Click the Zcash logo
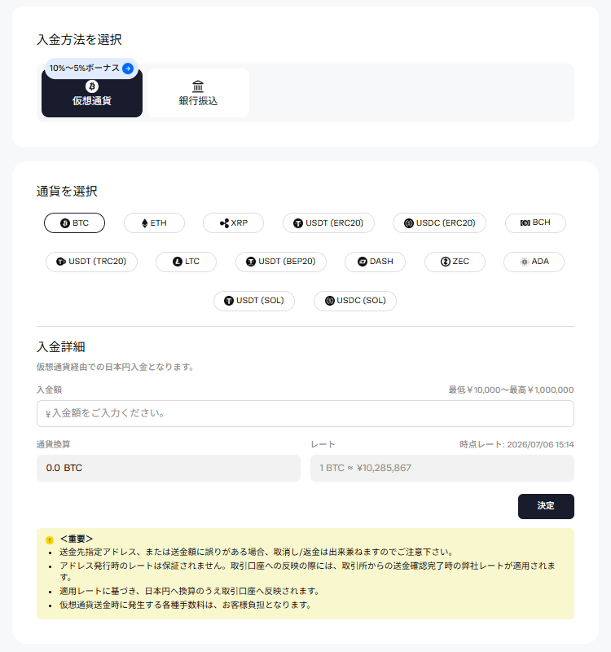 pos(445,262)
